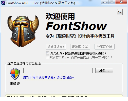
Task: Toggle the 跳过安全验证 checkbox
Action: [47, 57]
